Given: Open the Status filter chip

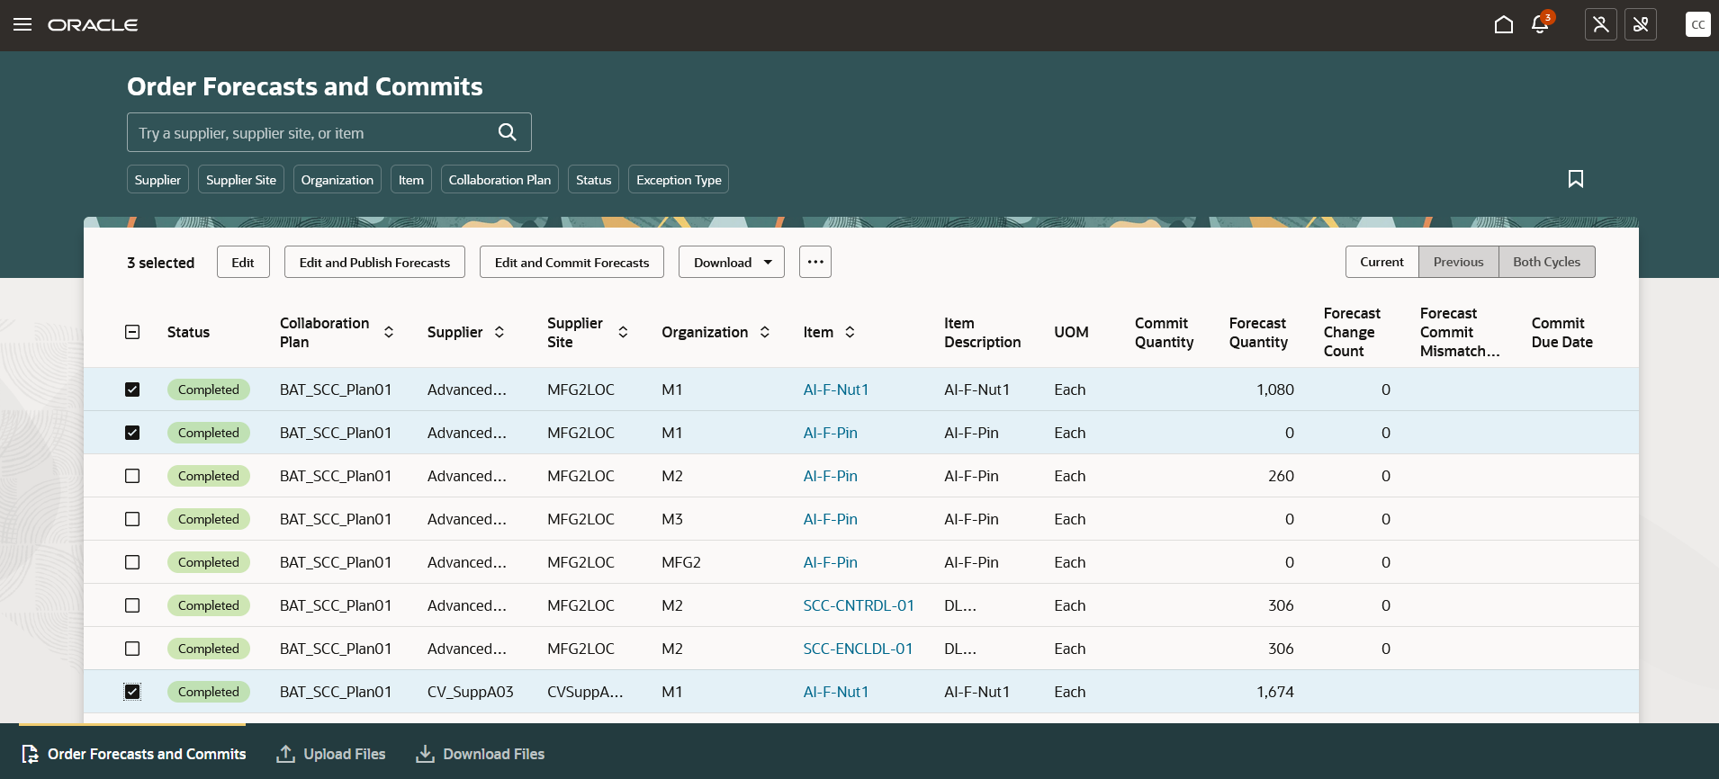Looking at the screenshot, I should tap(593, 179).
